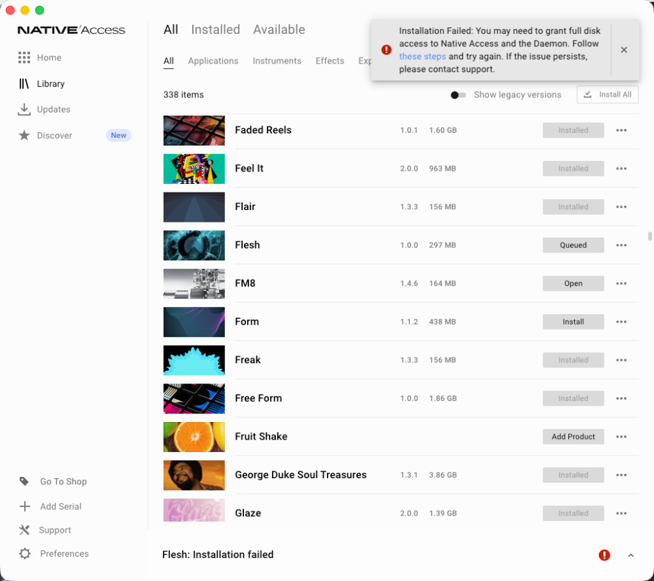654x581 pixels.
Task: Click the Freak cyan burst thumbnail
Action: coord(194,361)
